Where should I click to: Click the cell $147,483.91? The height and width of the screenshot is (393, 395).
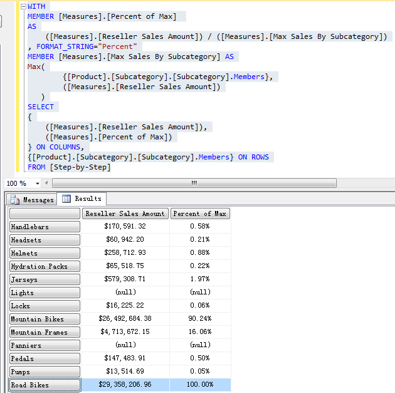point(125,358)
